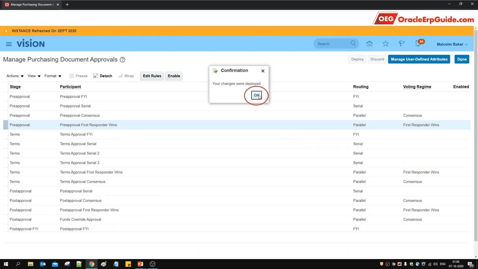Image resolution: width=478 pixels, height=269 pixels.
Task: Select the Postapproval Serial row
Action: (237, 191)
